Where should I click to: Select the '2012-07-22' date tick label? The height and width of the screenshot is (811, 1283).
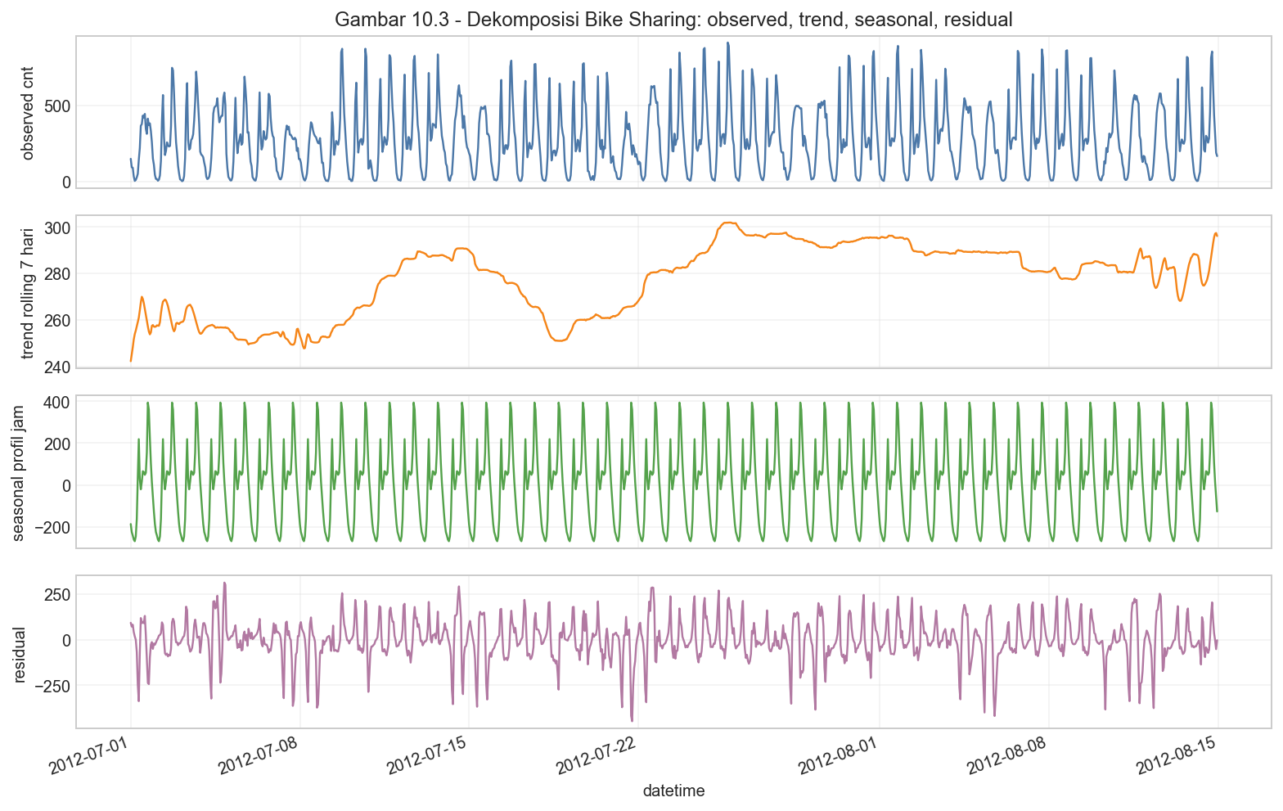point(595,756)
